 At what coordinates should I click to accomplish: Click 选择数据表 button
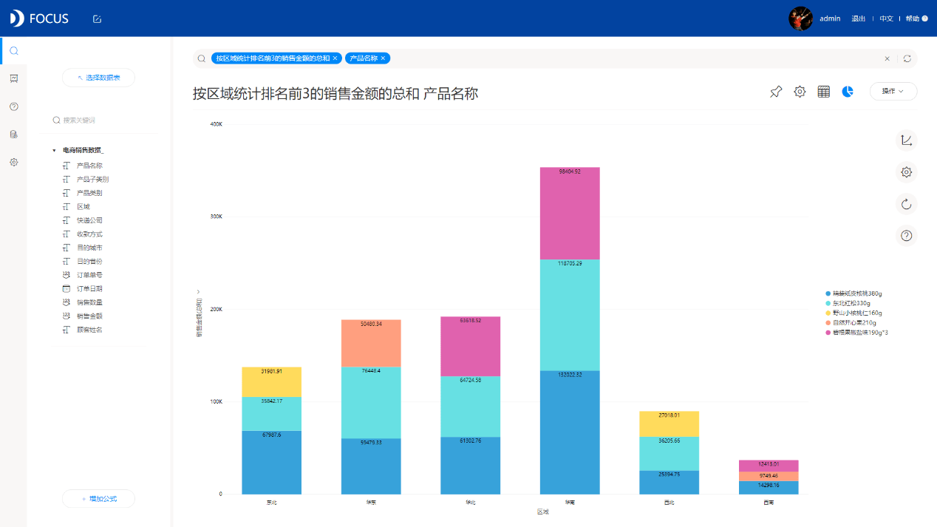click(x=98, y=78)
